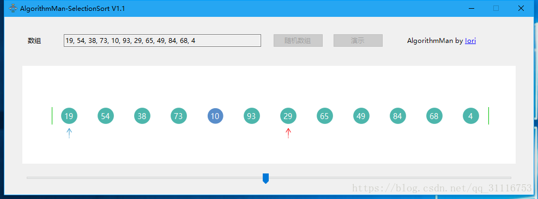The height and width of the screenshot is (199, 538).
Task: Click the circle node labeled 93
Action: click(252, 116)
